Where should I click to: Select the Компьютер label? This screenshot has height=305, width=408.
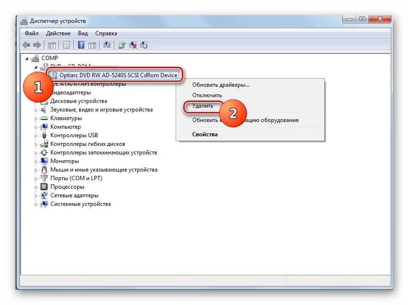tap(66, 127)
